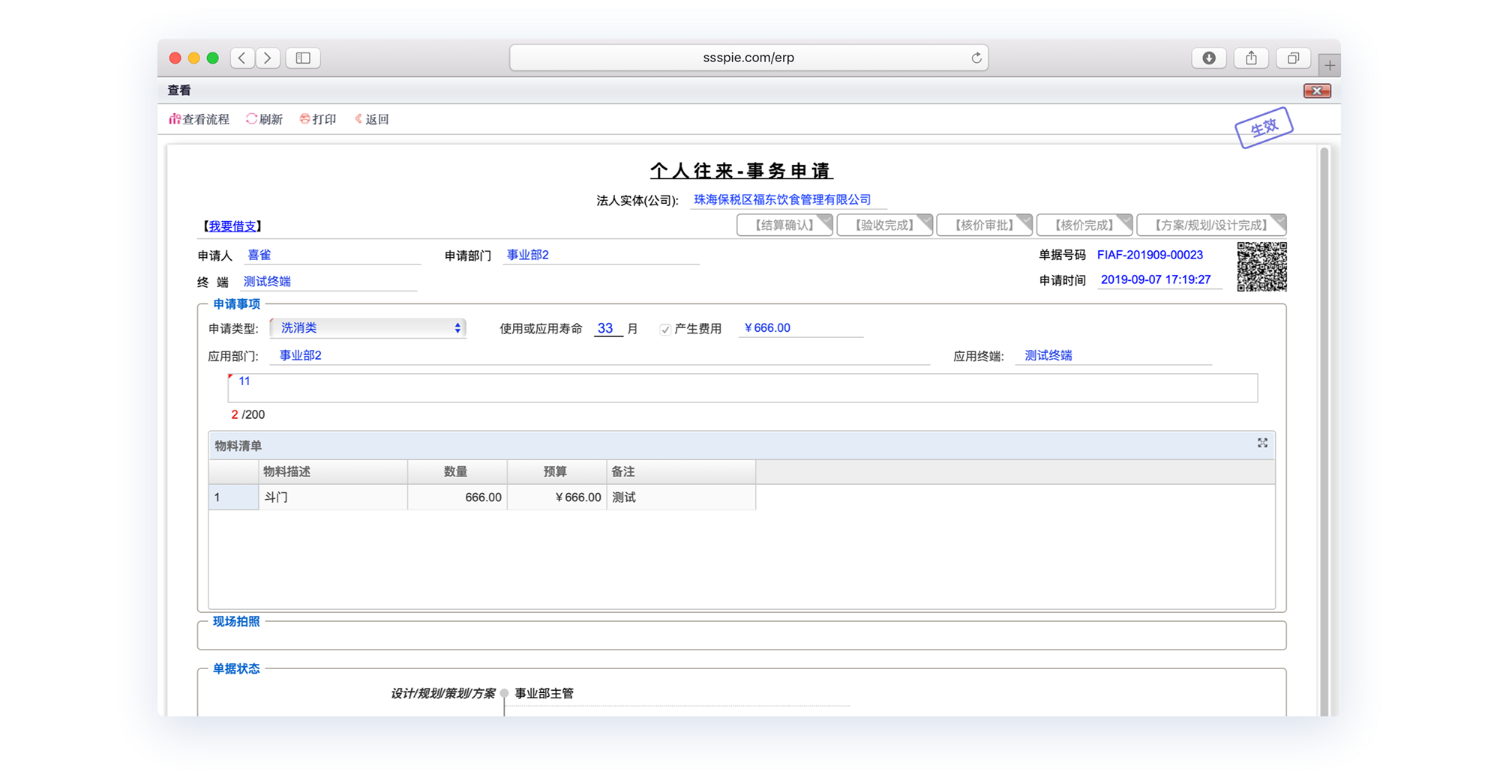Click the 单据状态 section heading
1500x777 pixels.
236,669
